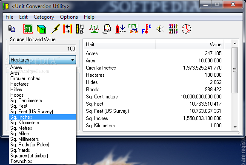Select the Area (M²) category icon

(x=28, y=29)
